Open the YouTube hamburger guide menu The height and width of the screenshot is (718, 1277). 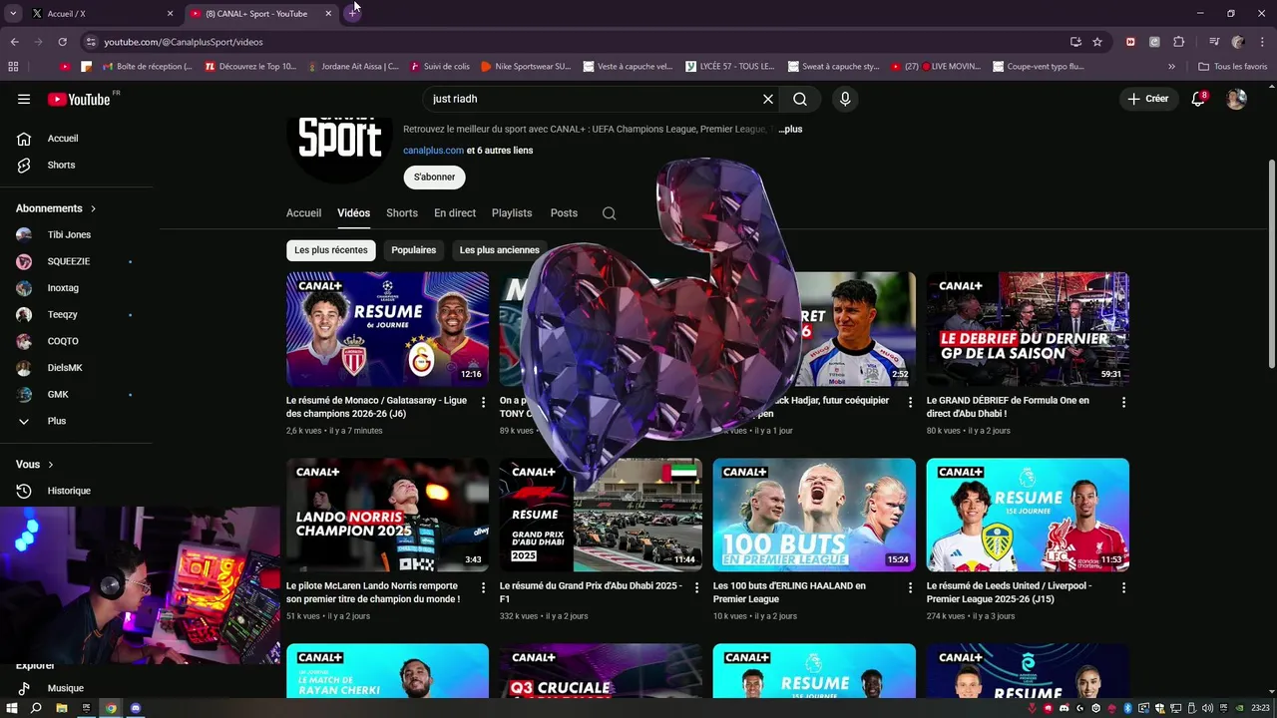(x=24, y=99)
